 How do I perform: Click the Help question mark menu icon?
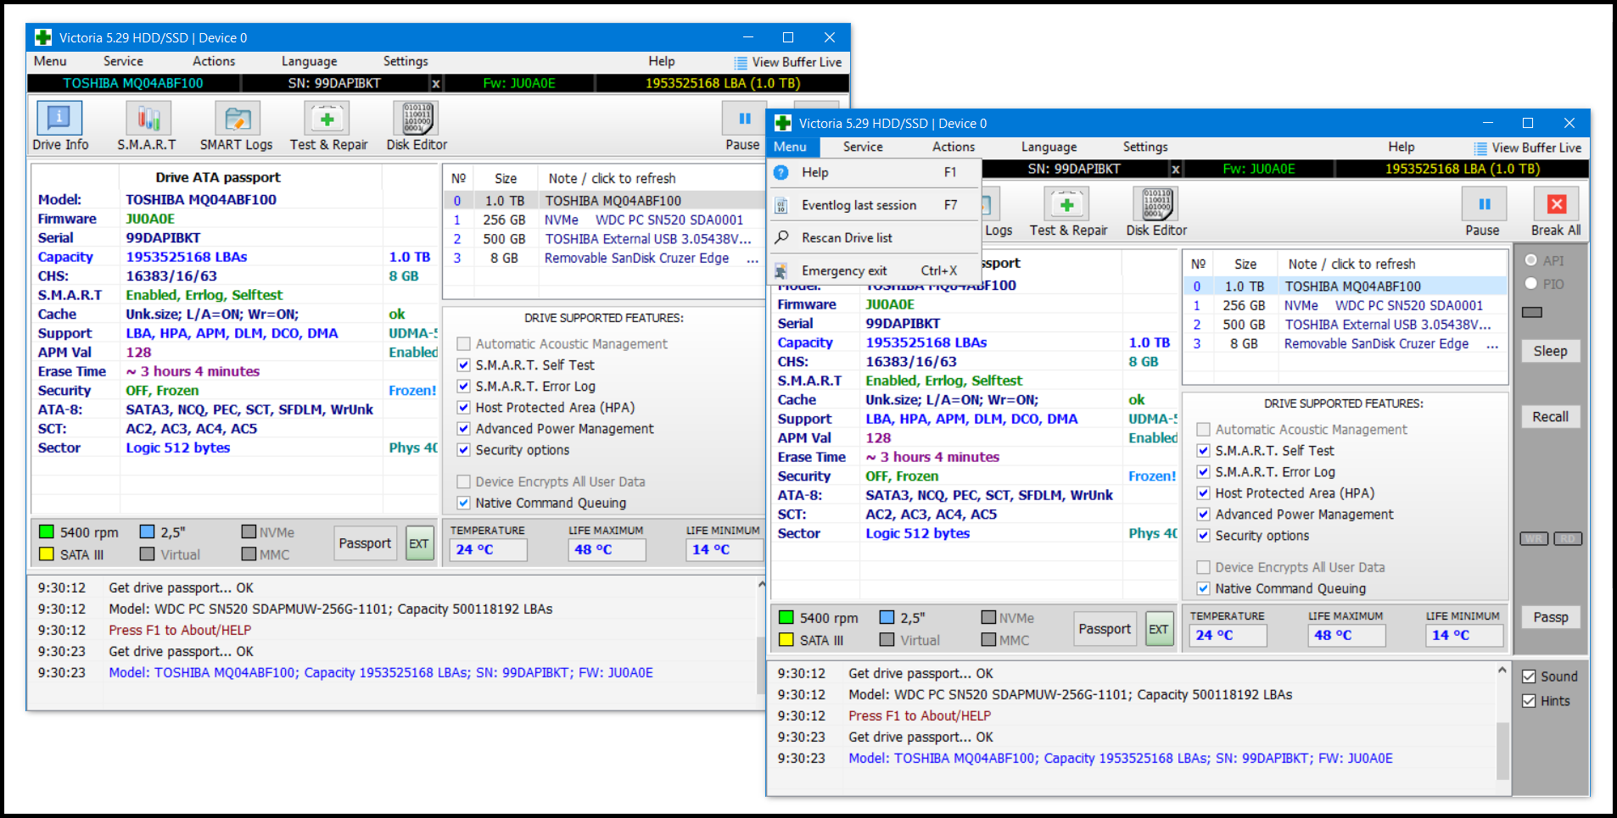coord(781,172)
